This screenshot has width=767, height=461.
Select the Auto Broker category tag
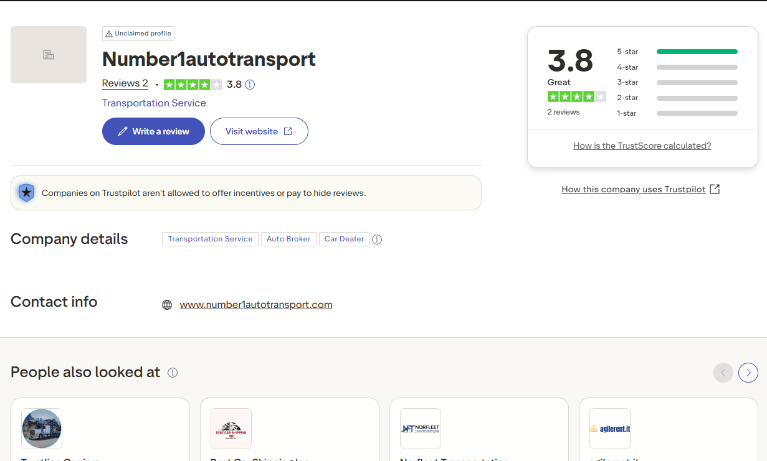click(288, 239)
